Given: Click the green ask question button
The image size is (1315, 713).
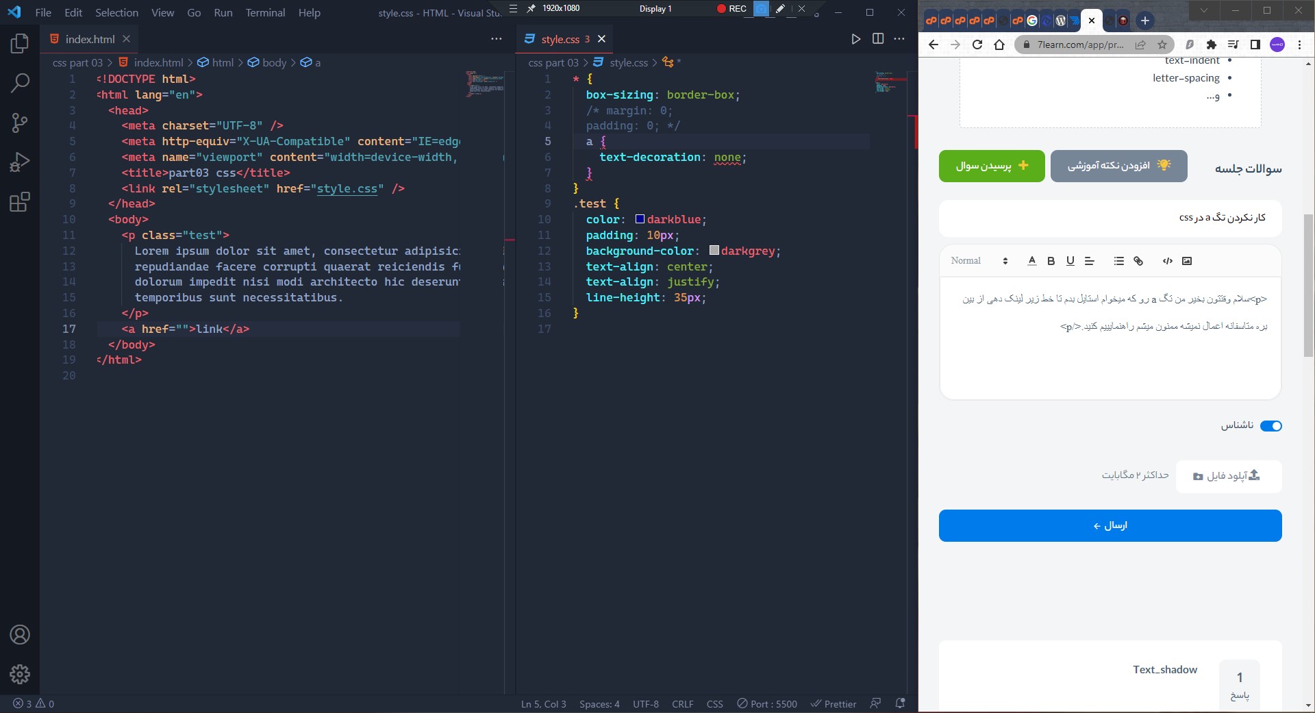Looking at the screenshot, I should 992,166.
